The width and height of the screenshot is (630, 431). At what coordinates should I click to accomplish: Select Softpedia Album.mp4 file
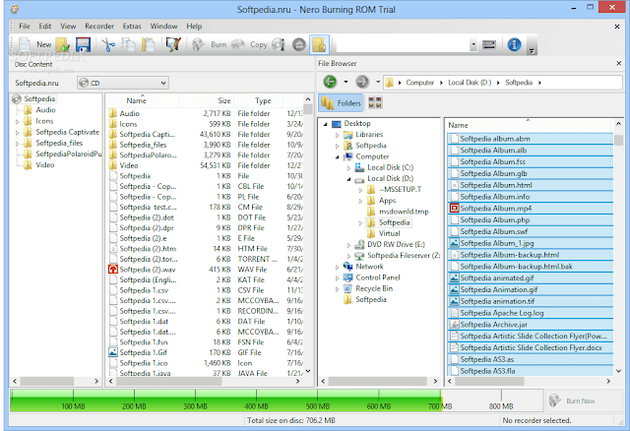point(530,208)
